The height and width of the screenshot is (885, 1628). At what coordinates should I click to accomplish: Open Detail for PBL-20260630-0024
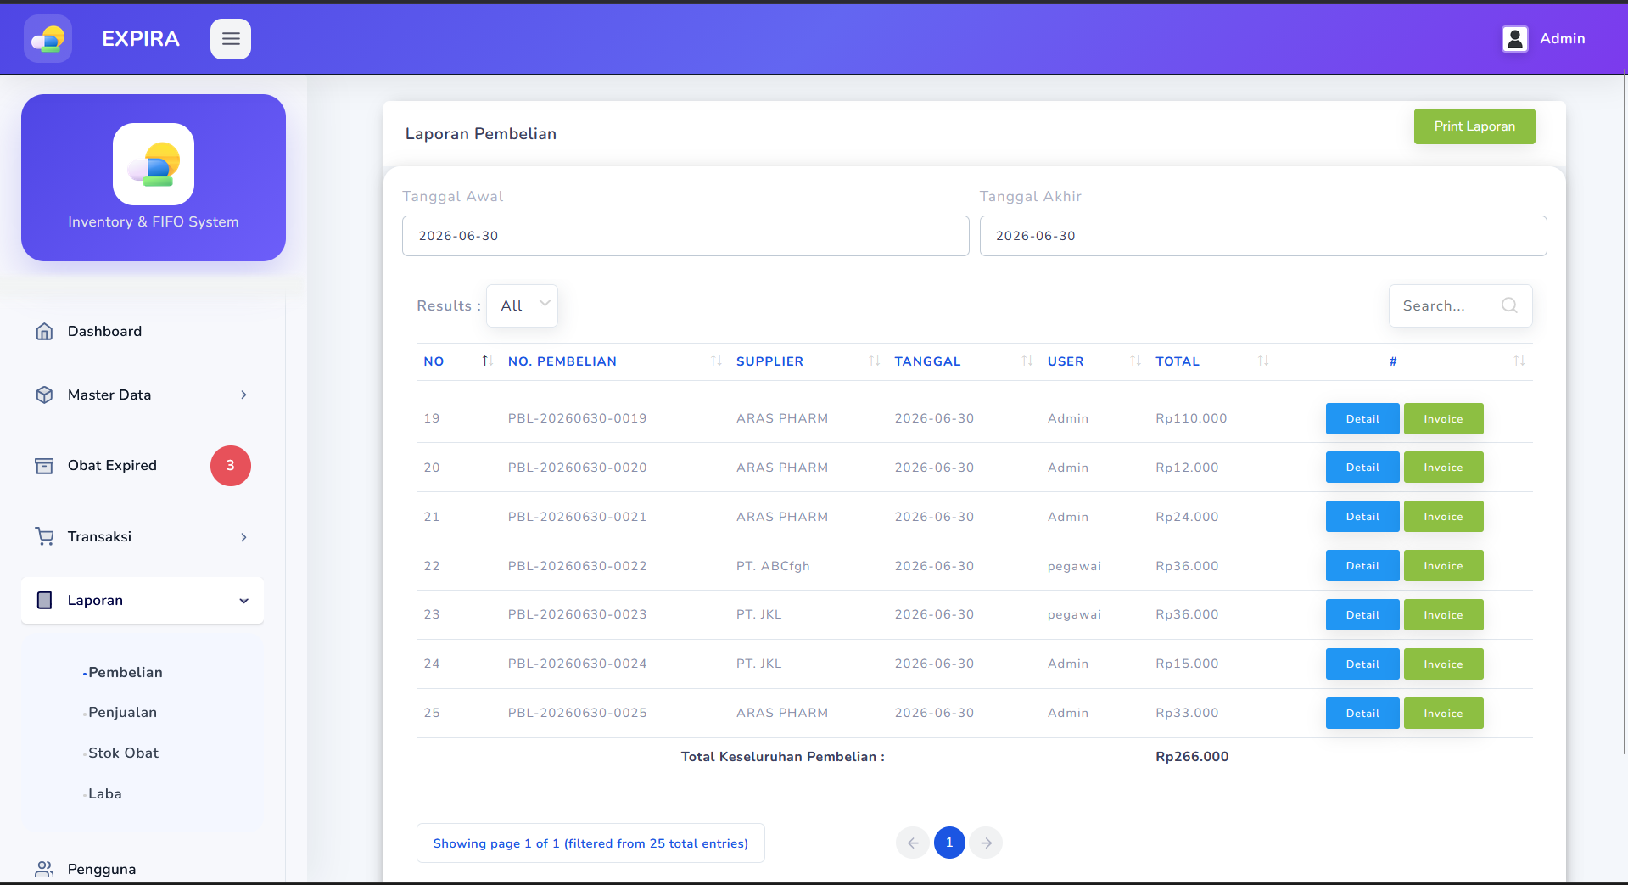[x=1362, y=664]
